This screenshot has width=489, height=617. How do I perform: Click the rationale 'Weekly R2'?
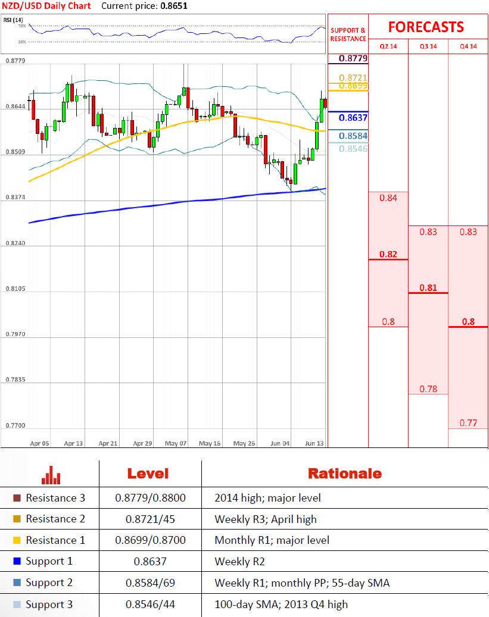239,562
